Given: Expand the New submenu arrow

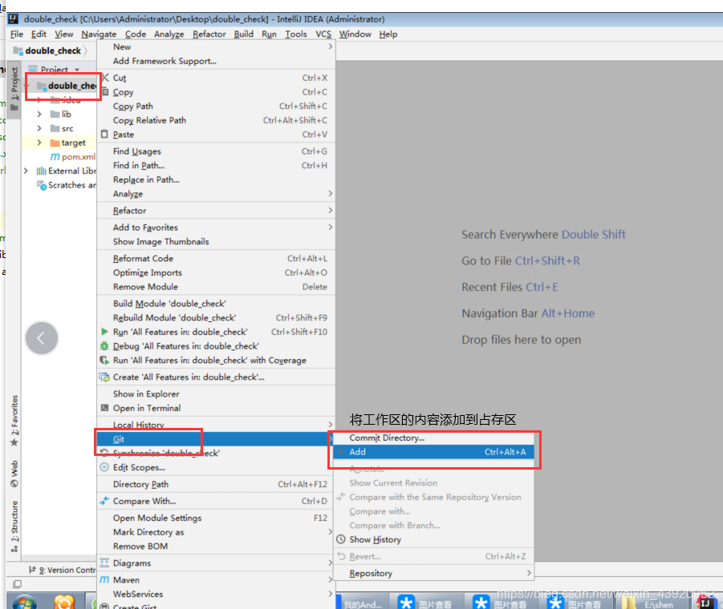Looking at the screenshot, I should [x=330, y=46].
